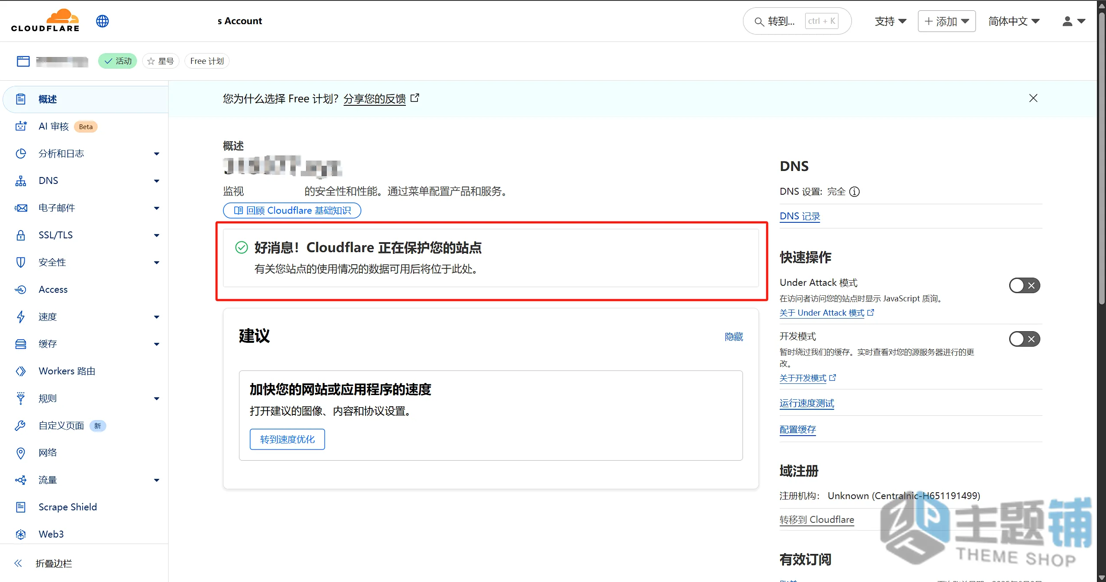Click the AI 审核 robot icon
This screenshot has width=1106, height=582.
coord(21,127)
